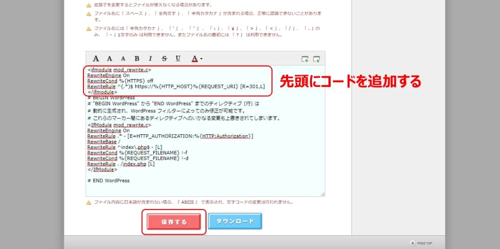Toggle italic formatting in the editor toolbar

(x=150, y=59)
